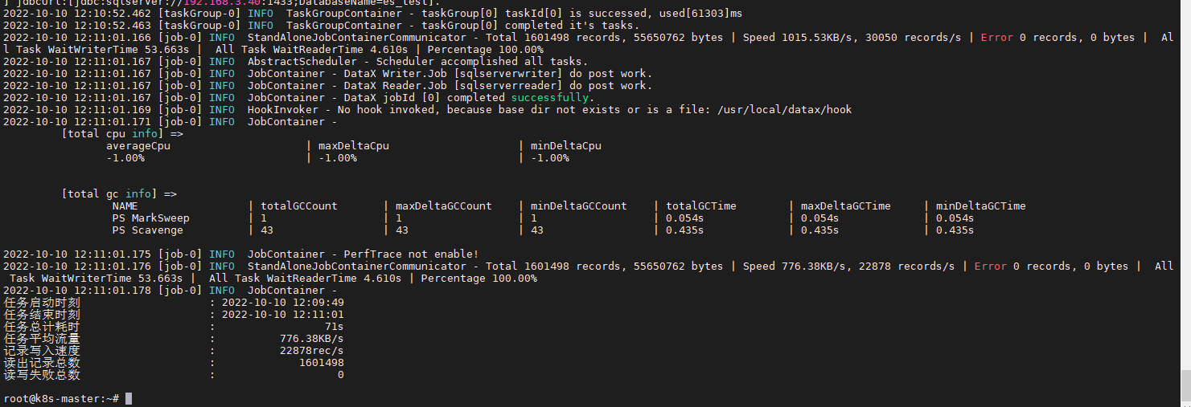Click the '任务启动时刻' label

point(42,303)
